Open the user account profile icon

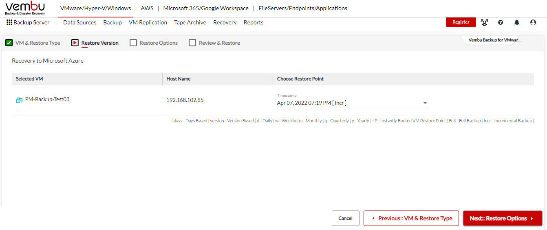[533, 23]
